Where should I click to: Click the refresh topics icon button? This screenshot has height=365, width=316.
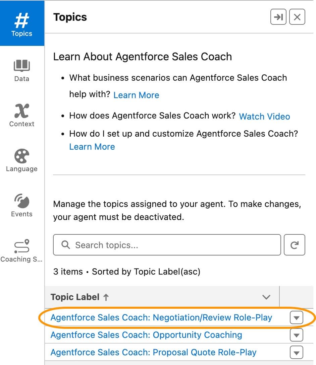tap(294, 245)
